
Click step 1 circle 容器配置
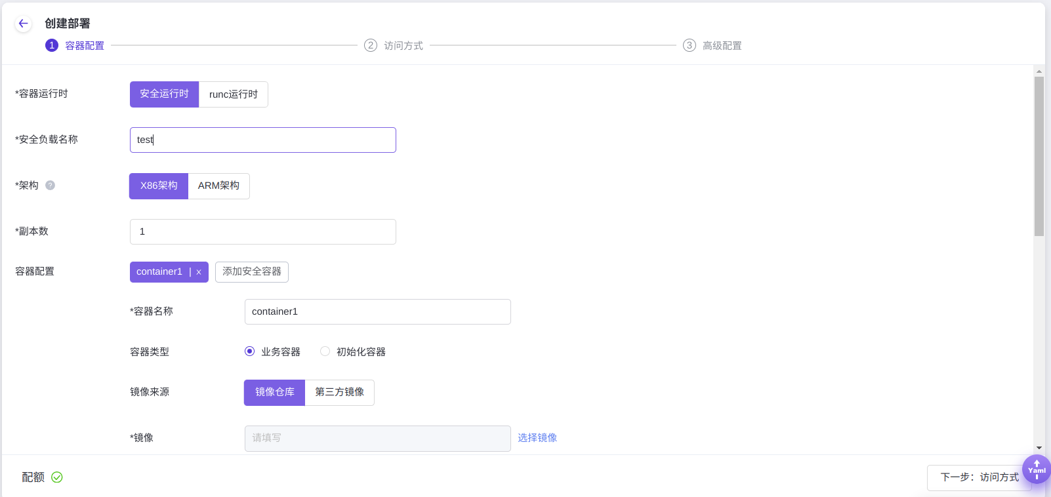(x=52, y=45)
